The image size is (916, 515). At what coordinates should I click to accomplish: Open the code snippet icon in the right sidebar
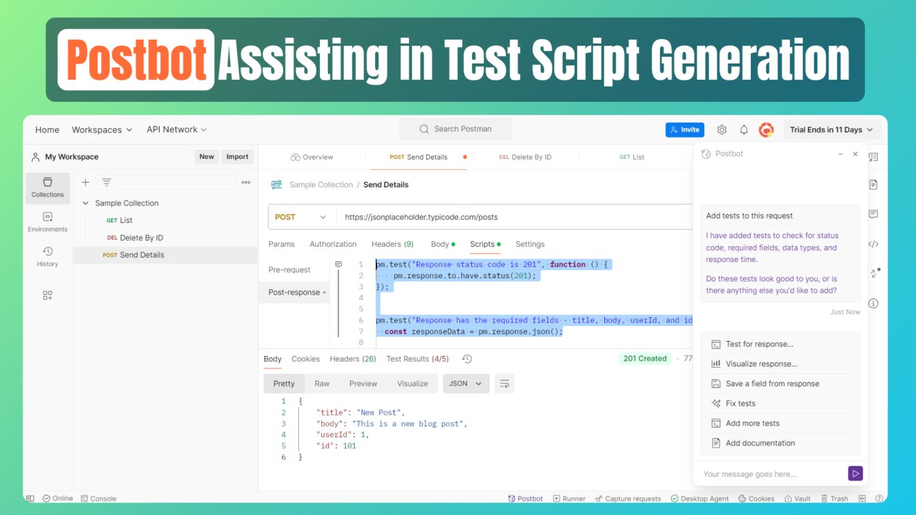point(874,244)
